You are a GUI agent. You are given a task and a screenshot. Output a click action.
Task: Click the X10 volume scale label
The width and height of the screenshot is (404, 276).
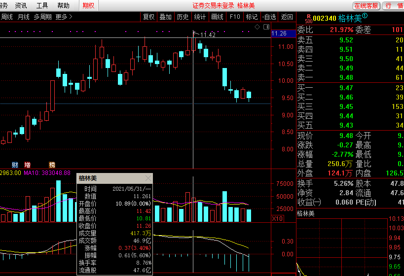click(278, 219)
